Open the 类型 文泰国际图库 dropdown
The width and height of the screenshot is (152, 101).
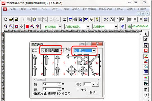coord(61,50)
